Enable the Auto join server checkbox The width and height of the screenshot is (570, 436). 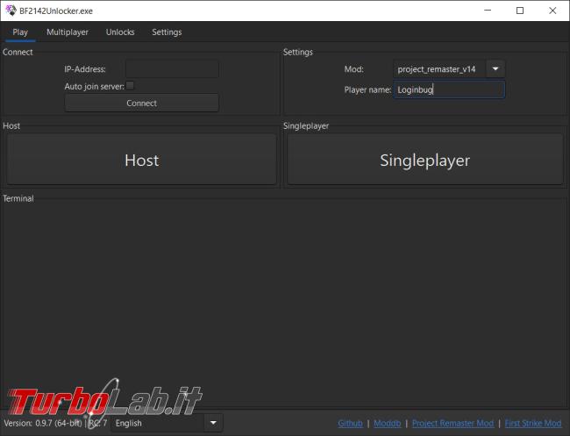coord(130,86)
